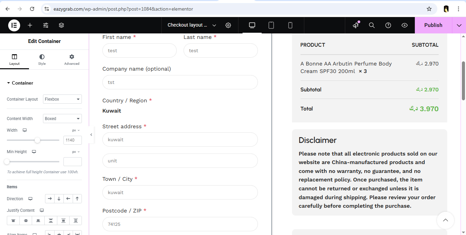The image size is (466, 235).
Task: Click Justify Content responsive device icon
Action: pyautogui.click(x=42, y=210)
